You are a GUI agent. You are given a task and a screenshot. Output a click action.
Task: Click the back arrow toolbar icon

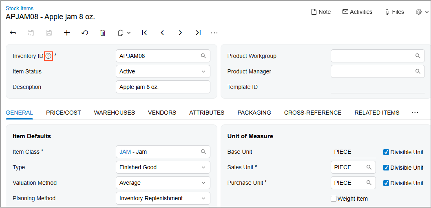coord(13,33)
